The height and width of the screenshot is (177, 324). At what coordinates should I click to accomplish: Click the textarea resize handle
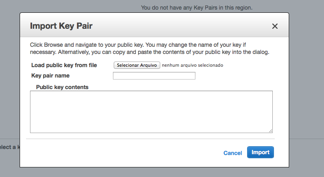271,131
